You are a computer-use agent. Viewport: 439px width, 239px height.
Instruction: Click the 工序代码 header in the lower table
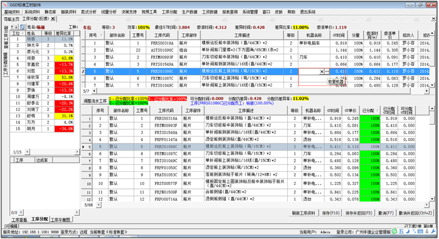tap(166, 110)
